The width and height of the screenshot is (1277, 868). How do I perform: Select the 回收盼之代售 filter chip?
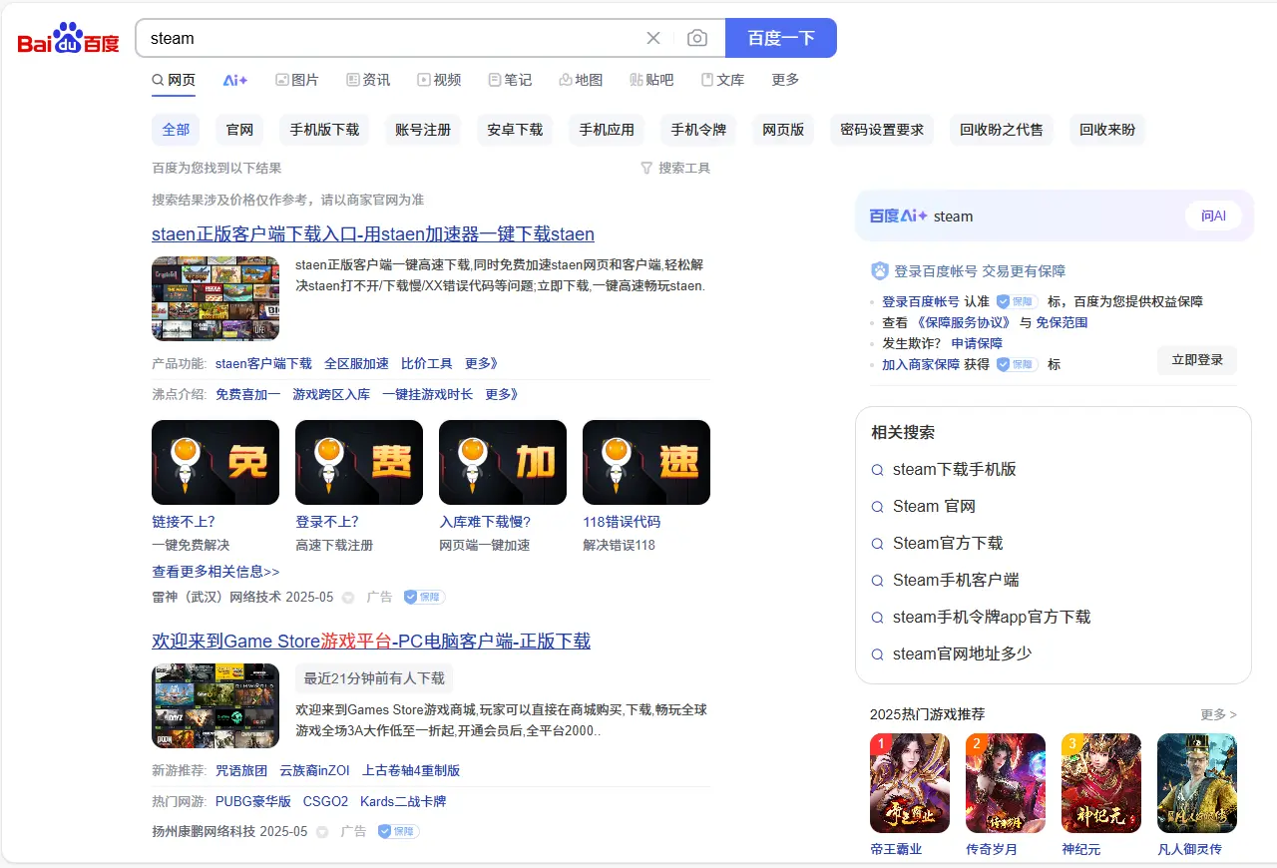1002,130
